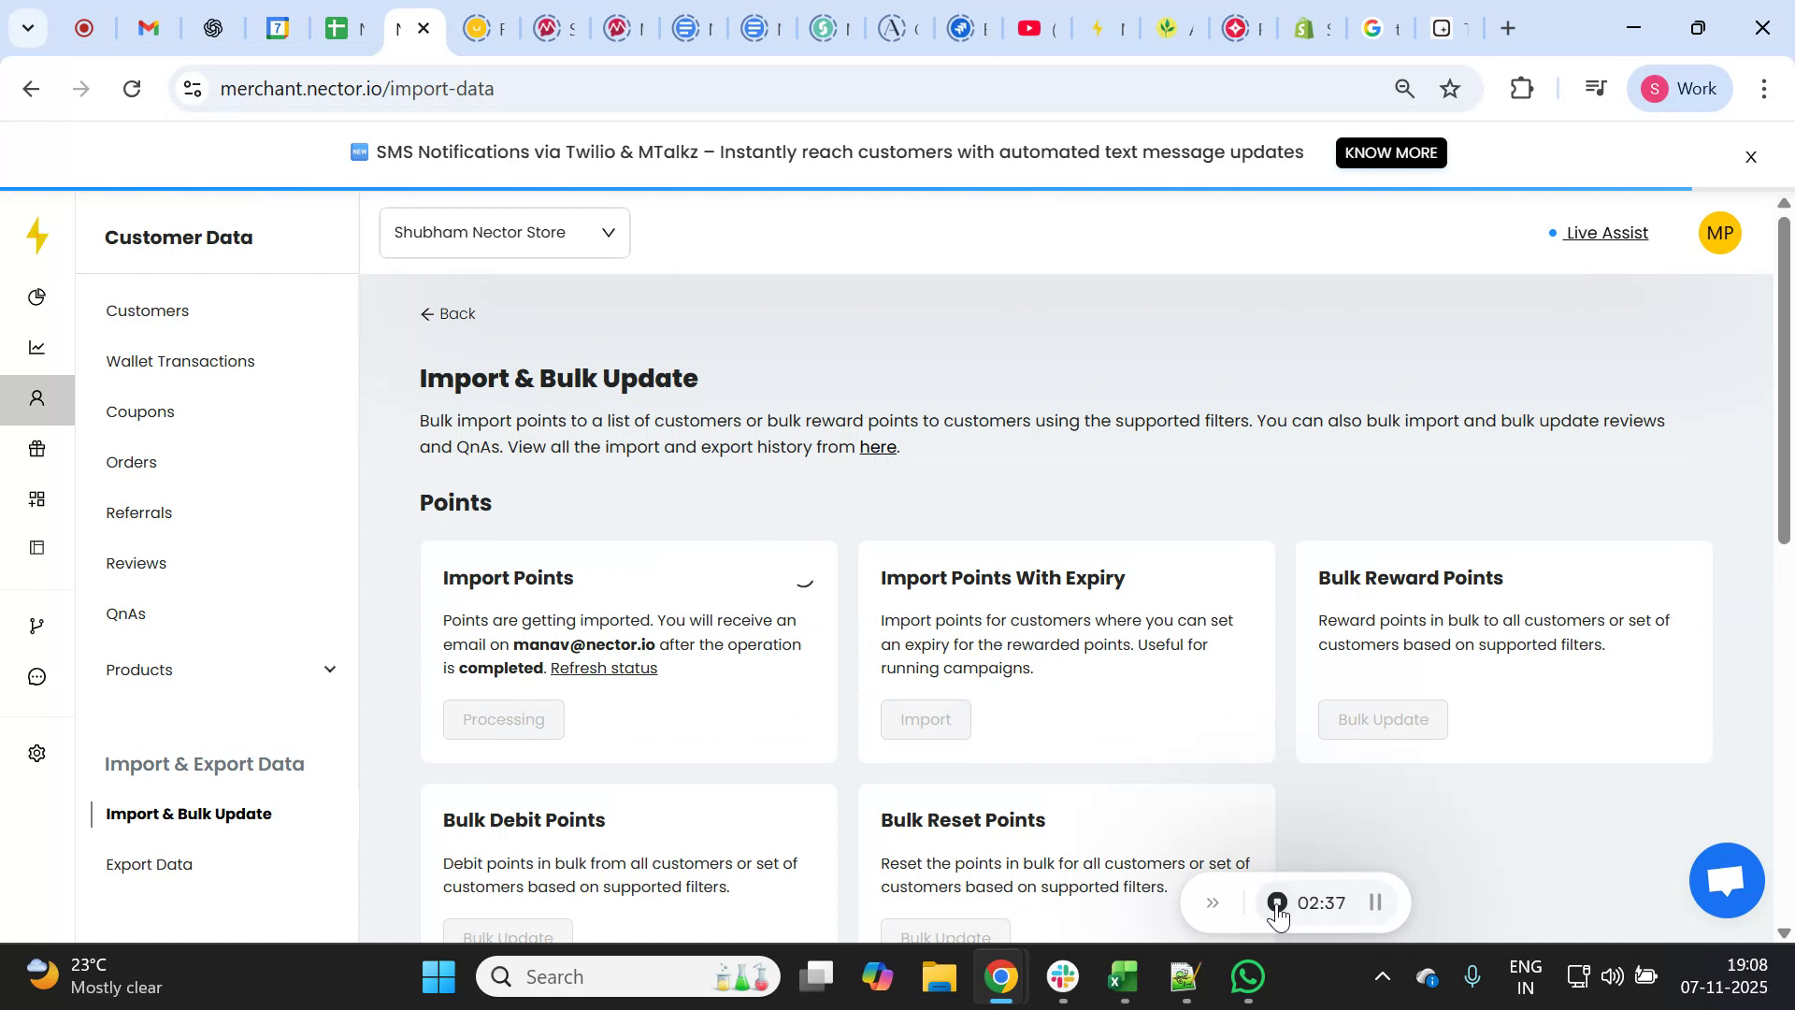Open the integrations grid icon
Image resolution: width=1795 pixels, height=1010 pixels.
pyautogui.click(x=37, y=498)
